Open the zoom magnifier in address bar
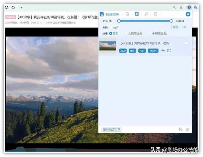The width and height of the screenshot is (203, 157). pyautogui.click(x=174, y=7)
